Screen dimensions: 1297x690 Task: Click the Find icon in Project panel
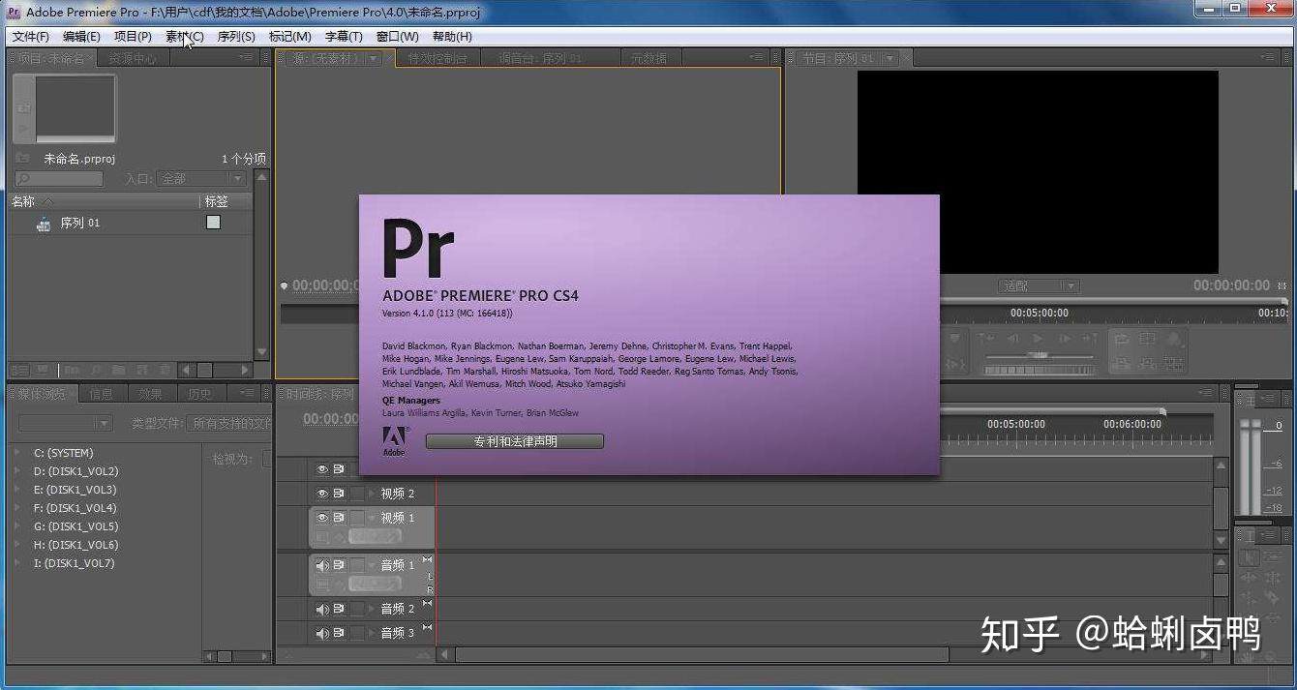click(x=97, y=370)
